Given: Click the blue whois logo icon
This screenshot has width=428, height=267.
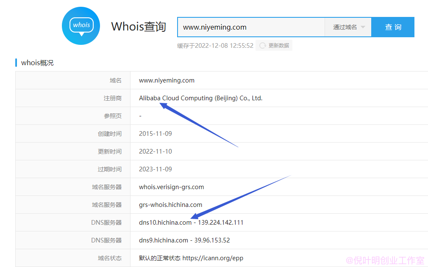Looking at the screenshot, I should (81, 26).
